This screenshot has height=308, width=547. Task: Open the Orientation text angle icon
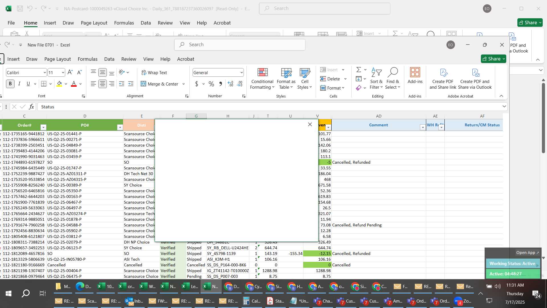122,72
